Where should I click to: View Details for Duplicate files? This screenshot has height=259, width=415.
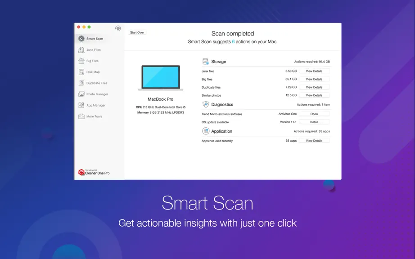click(x=314, y=87)
